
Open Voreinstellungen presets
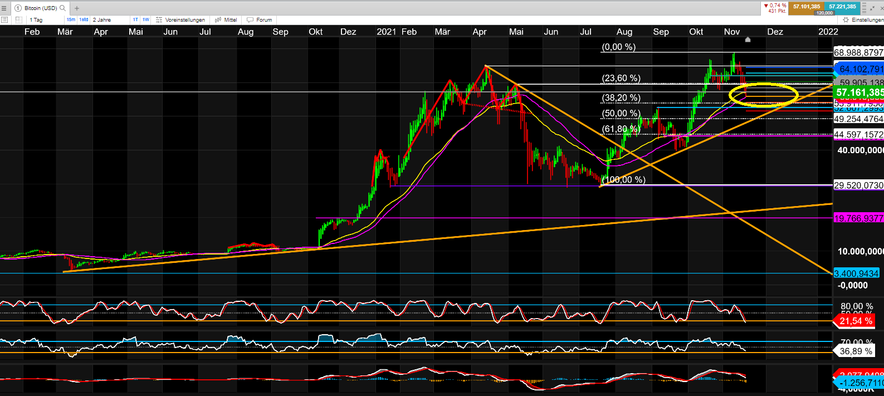click(x=180, y=20)
